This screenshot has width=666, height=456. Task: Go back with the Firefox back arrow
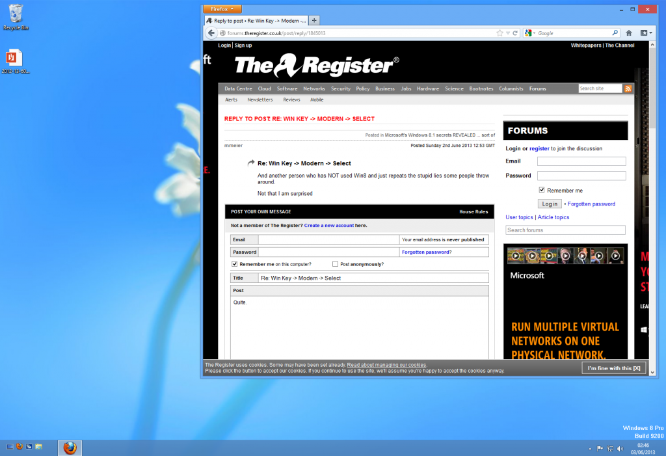click(x=211, y=33)
